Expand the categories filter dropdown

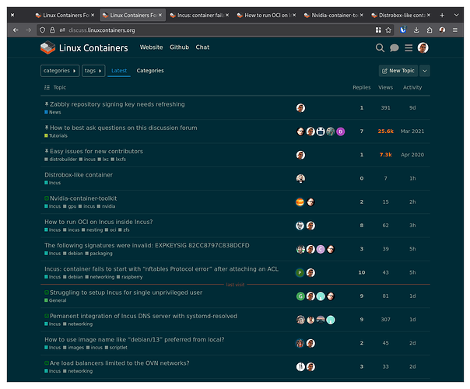pyautogui.click(x=60, y=71)
